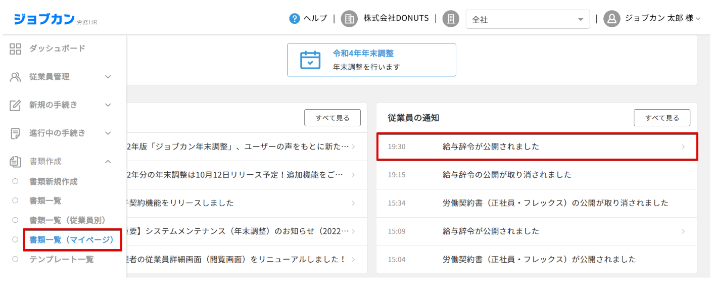714x296 pixels.
Task: Click the calendar icon in 令和4年年末調整 card
Action: [x=310, y=60]
